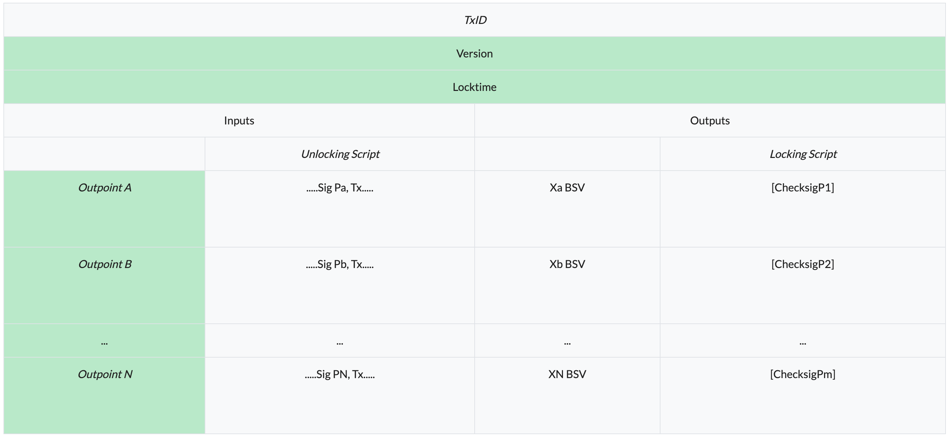
Task: Select the green Locktime row
Action: tap(474, 87)
